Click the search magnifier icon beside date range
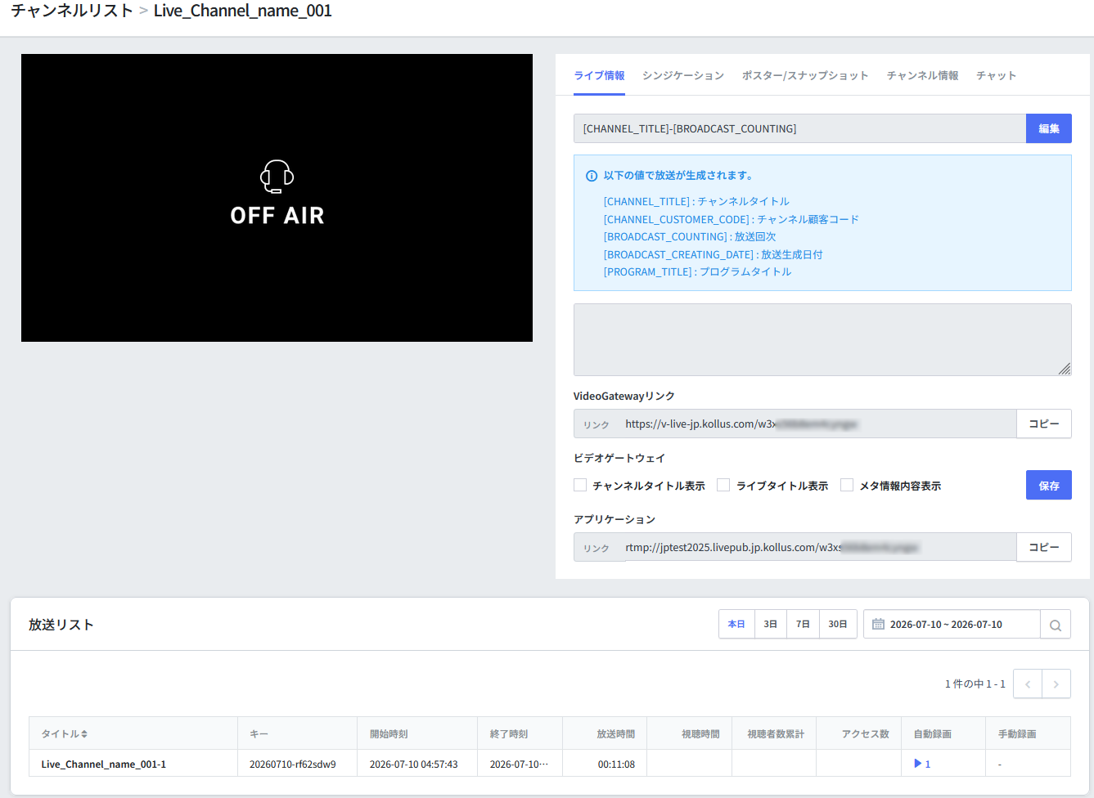The height and width of the screenshot is (798, 1094). pos(1056,625)
